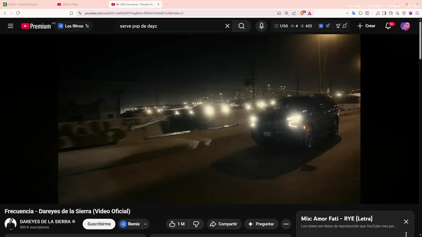The image size is (422, 237).
Task: Start voice search with microphone icon
Action: (261, 26)
